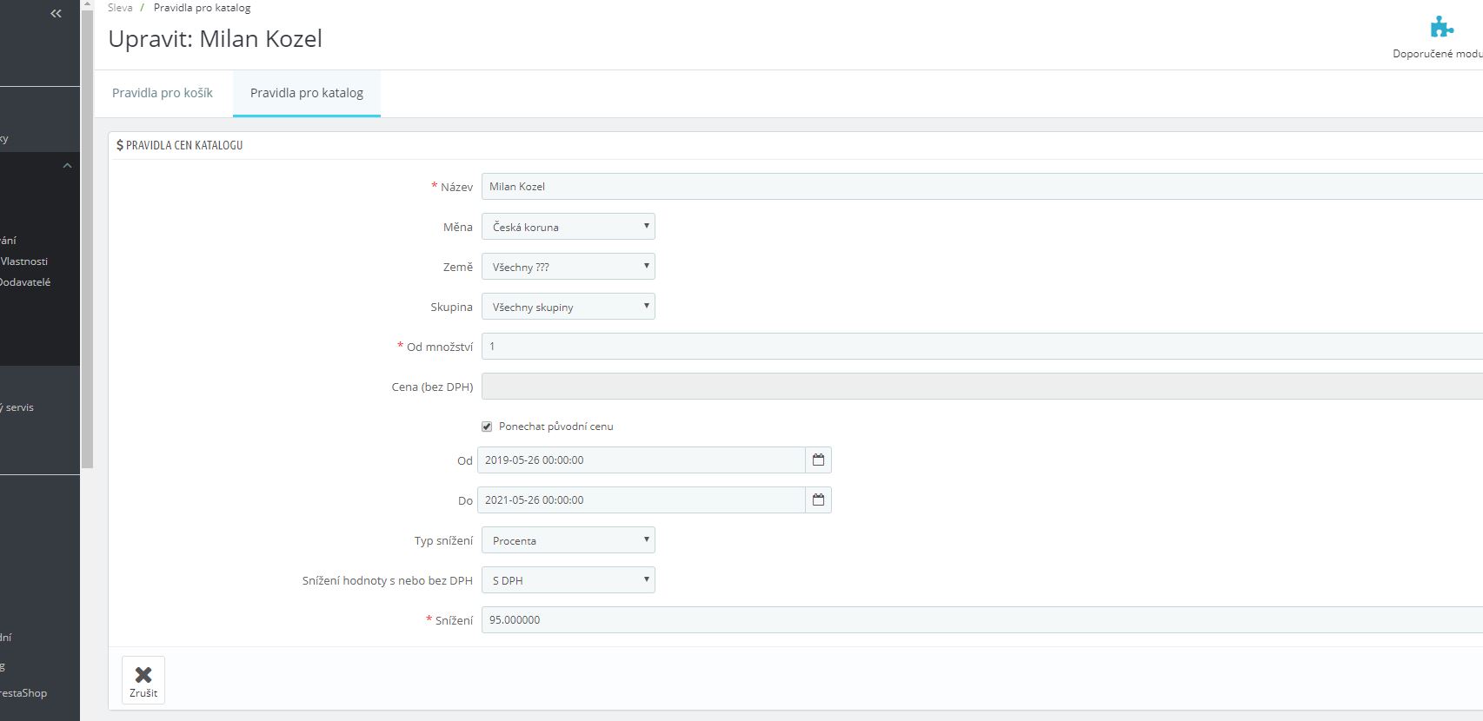Open the Typ snížení dropdown

(x=569, y=540)
